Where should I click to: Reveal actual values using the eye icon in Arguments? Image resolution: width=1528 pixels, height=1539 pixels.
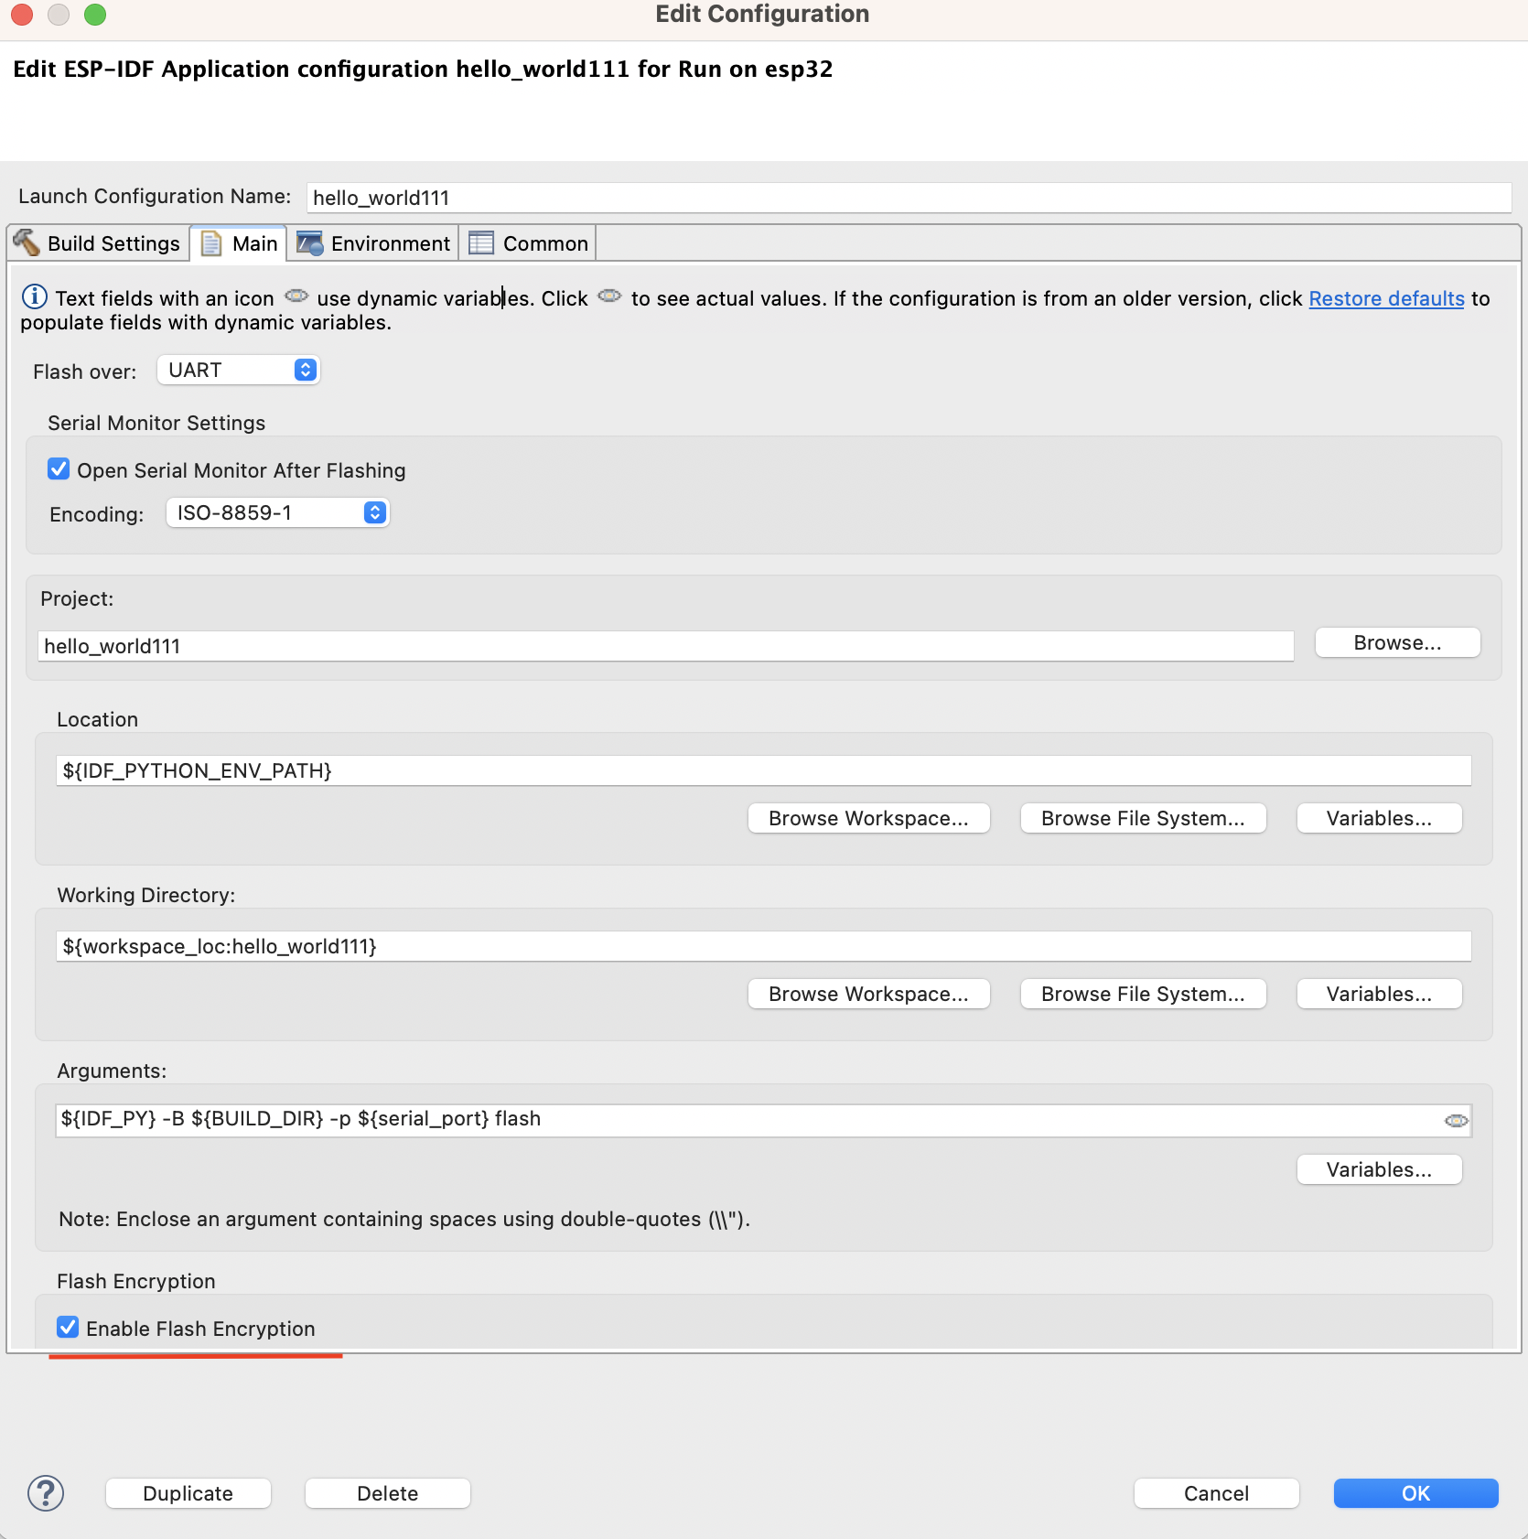pyautogui.click(x=1455, y=1120)
